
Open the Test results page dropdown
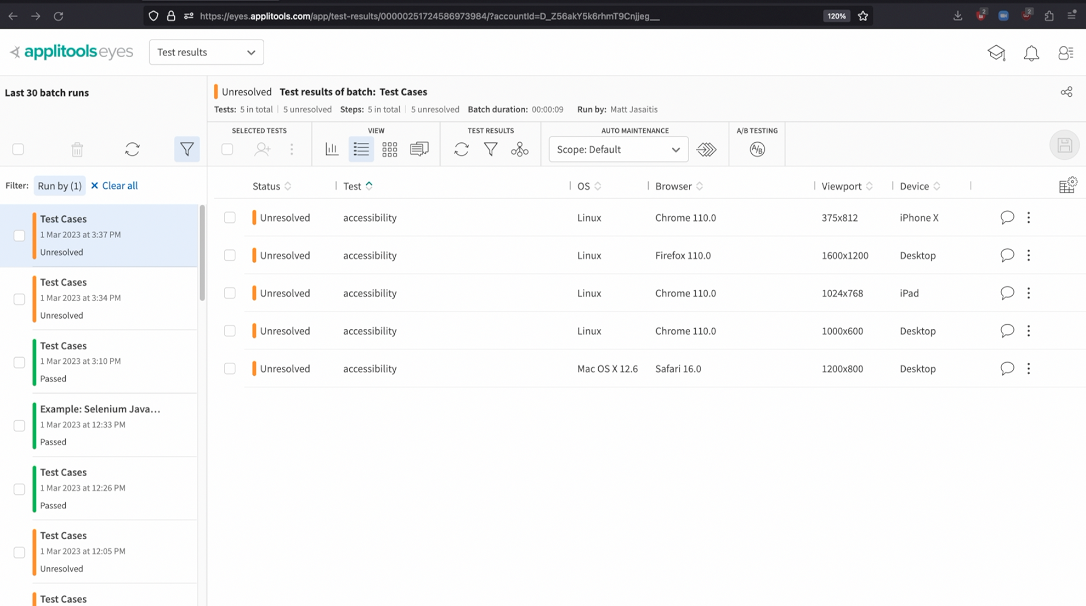206,52
